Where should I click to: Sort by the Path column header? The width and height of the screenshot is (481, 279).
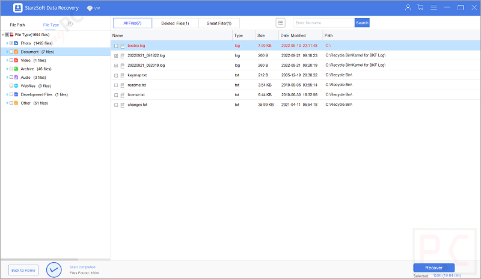tap(402, 35)
